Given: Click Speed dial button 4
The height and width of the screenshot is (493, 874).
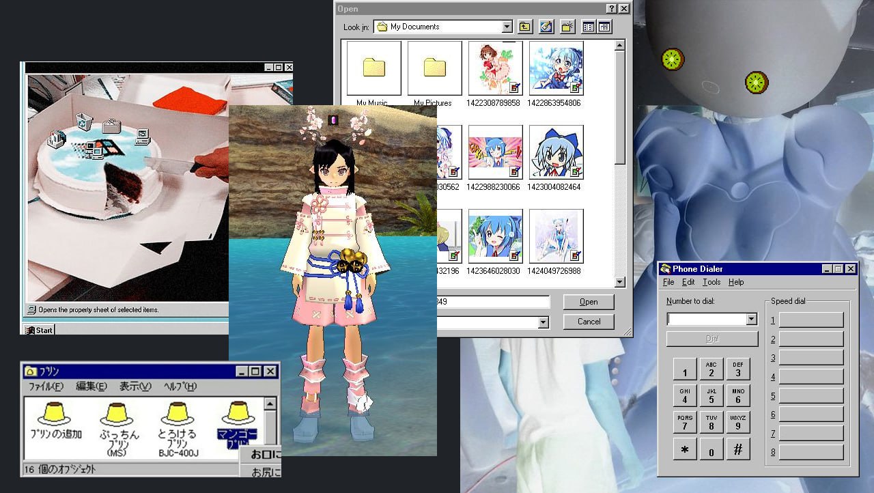Looking at the screenshot, I should coord(811,377).
